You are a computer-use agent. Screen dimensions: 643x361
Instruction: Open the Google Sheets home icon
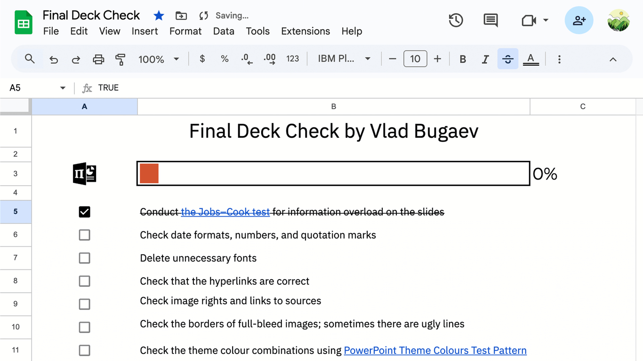(23, 23)
